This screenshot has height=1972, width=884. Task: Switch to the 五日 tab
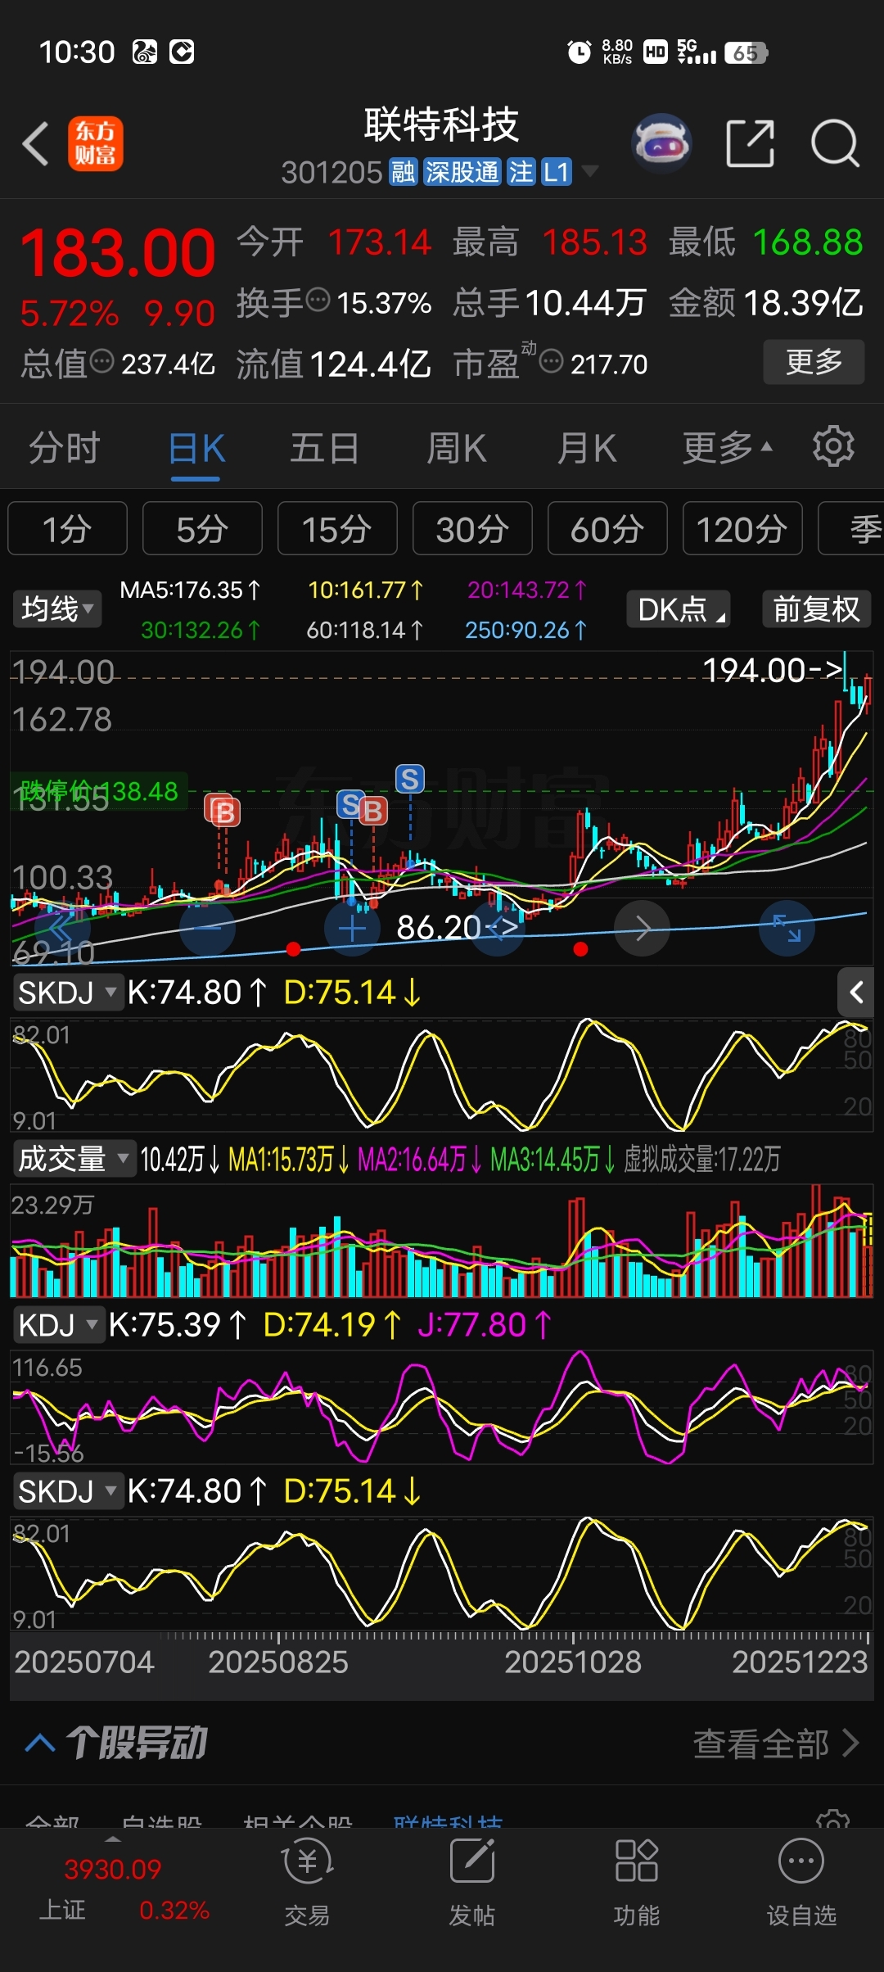(x=325, y=447)
